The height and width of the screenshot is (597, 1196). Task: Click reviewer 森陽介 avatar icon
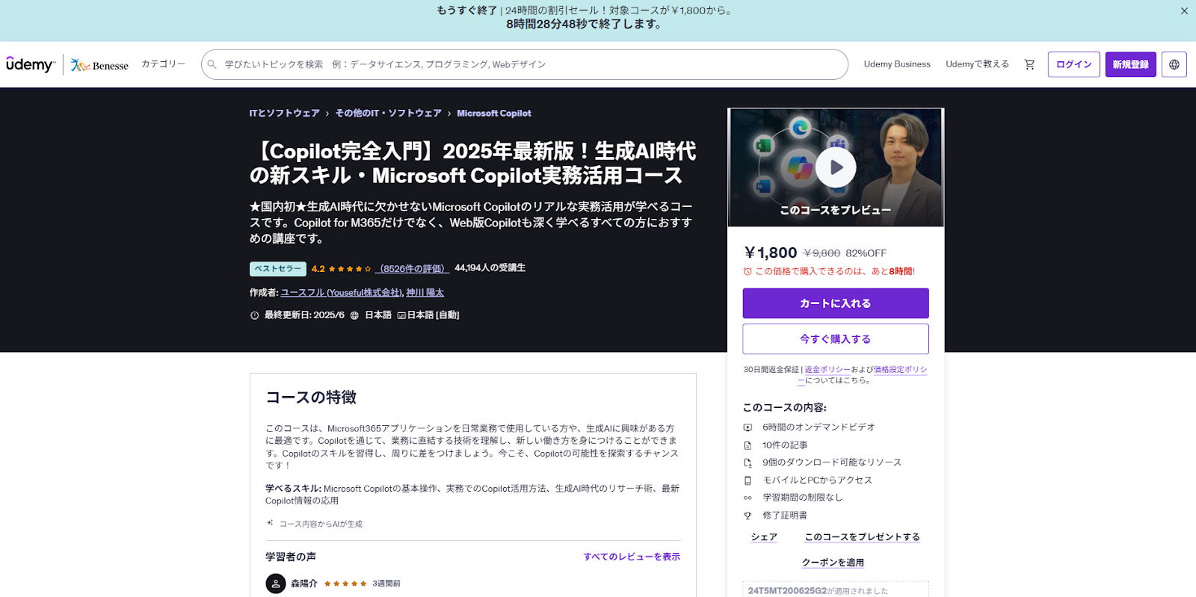coord(276,584)
